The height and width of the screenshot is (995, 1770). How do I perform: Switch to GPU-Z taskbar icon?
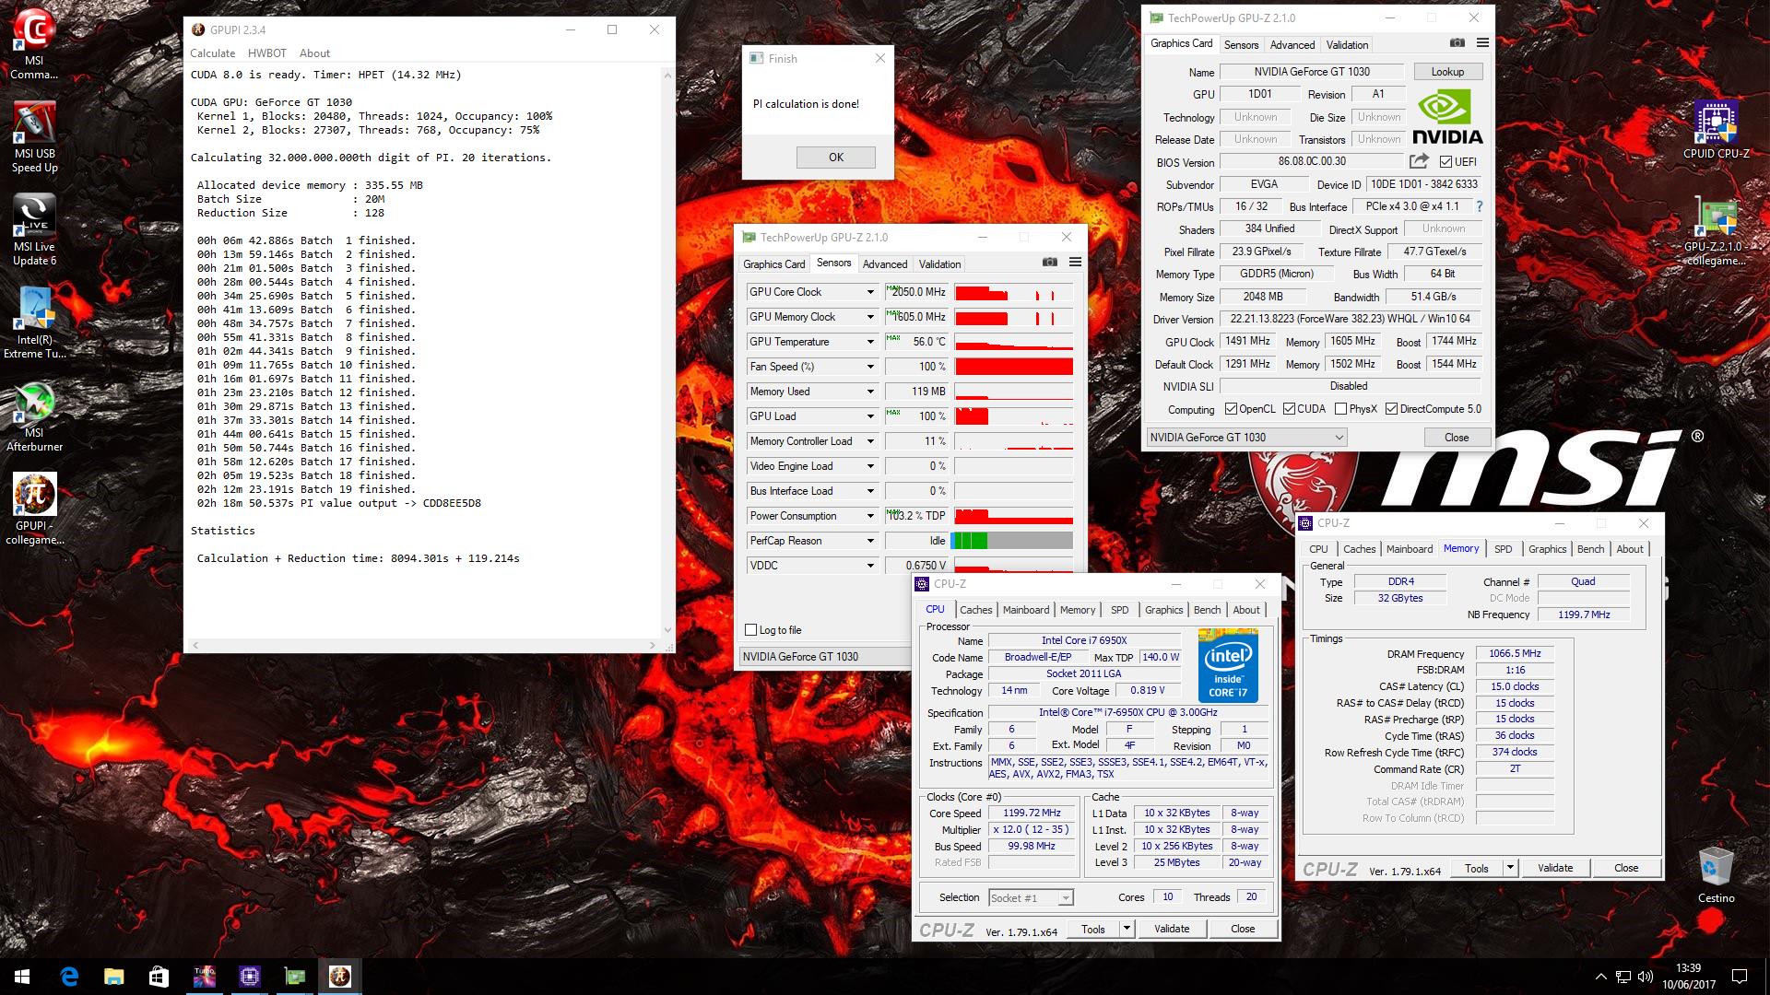tap(294, 977)
